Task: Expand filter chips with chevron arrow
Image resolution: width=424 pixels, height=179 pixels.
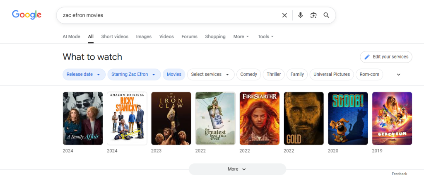Action: coord(398,75)
